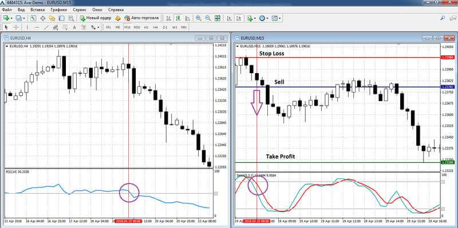Viewport: 458px width, 228px height.
Task: Select the trendline tool
Action: [46, 27]
